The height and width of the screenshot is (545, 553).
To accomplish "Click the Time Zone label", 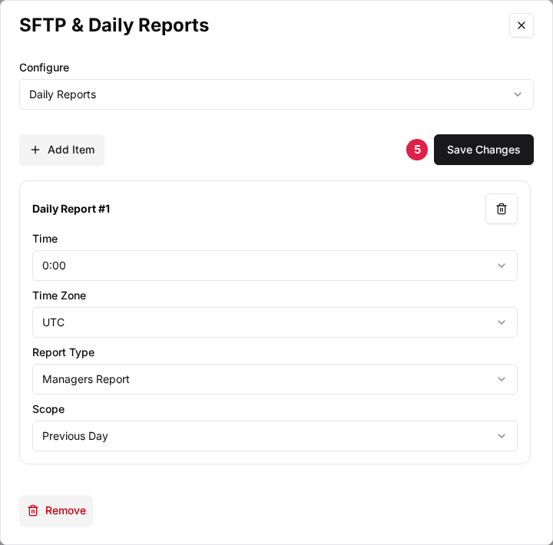I will 59,296.
